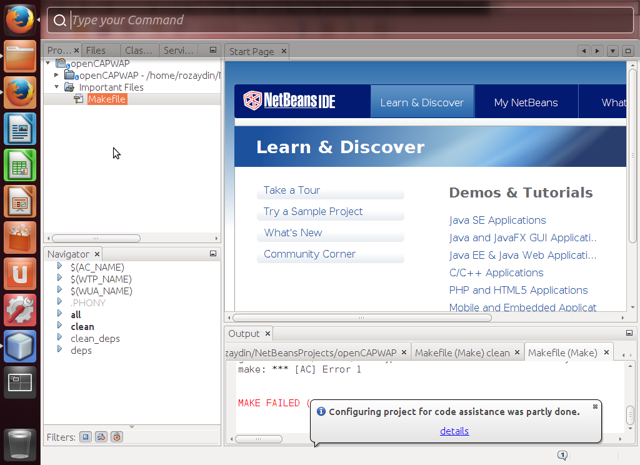Open the Take a Tour link
This screenshot has width=640, height=465.
click(292, 190)
